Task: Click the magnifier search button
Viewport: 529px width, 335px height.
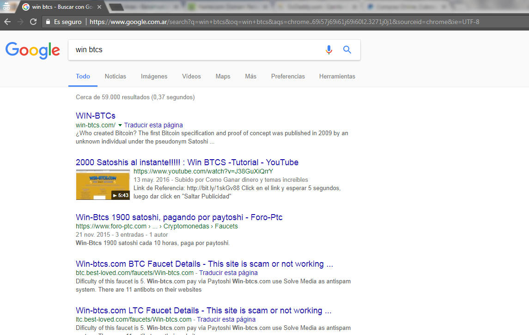Action: pos(347,50)
